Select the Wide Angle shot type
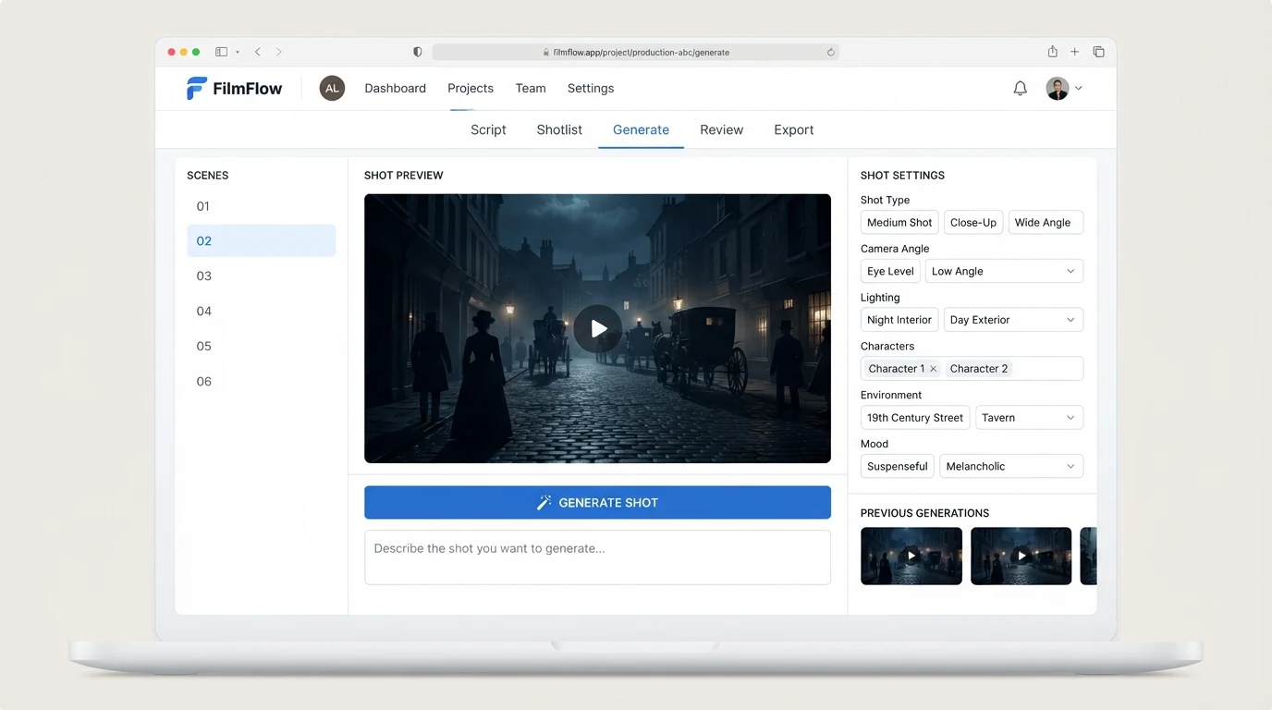 tap(1046, 223)
